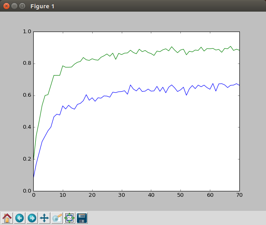Close the Figure 1 window
Viewport: 266px width, 225px height.
(x=7, y=6)
